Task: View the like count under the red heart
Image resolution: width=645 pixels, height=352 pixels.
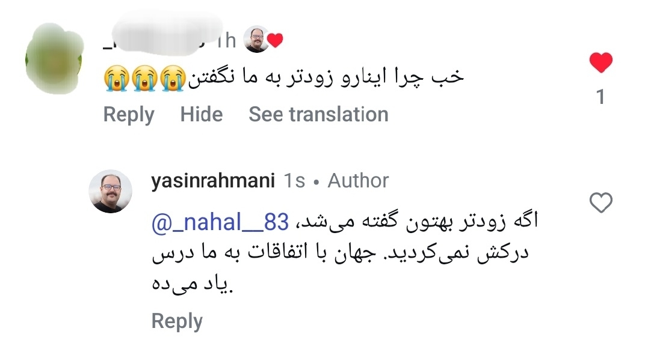Action: (600, 96)
